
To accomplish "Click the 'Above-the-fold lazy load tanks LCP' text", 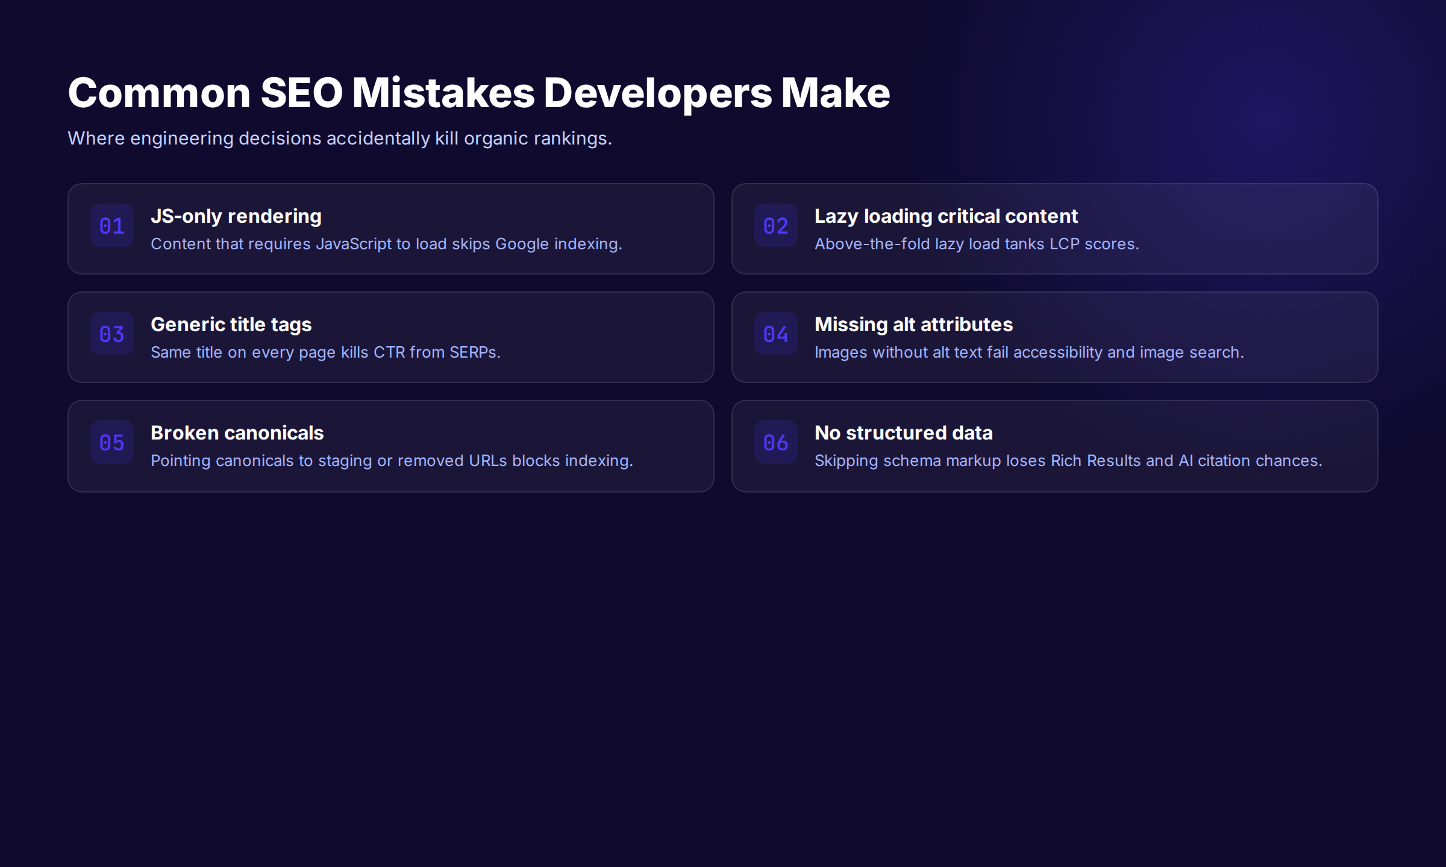I will pos(977,244).
